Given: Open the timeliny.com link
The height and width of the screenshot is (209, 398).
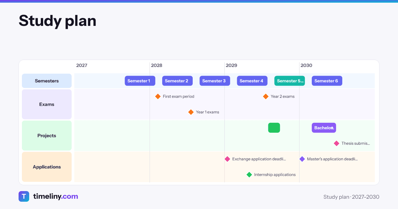Looking at the screenshot, I should [55, 196].
